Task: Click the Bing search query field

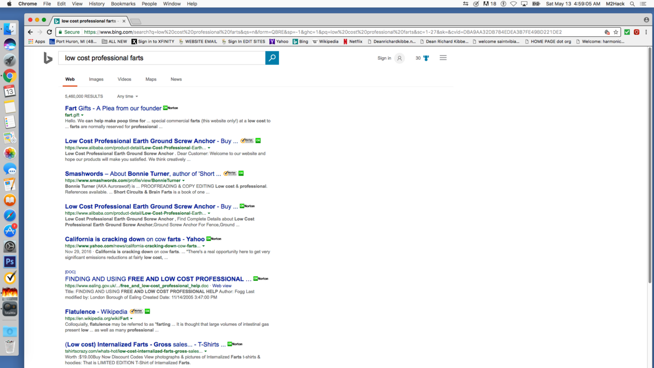Action: click(x=162, y=58)
